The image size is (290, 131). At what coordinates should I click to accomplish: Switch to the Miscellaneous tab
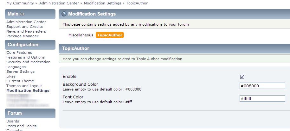[x=81, y=35]
